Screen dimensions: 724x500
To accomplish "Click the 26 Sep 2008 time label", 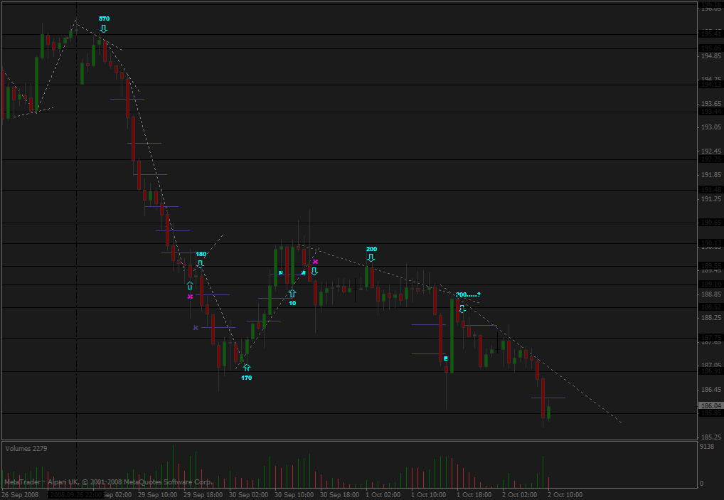I will 19,494.
